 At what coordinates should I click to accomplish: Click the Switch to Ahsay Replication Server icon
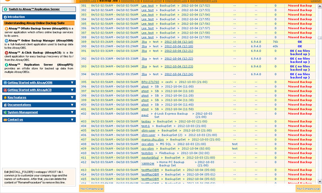tap(6, 9)
